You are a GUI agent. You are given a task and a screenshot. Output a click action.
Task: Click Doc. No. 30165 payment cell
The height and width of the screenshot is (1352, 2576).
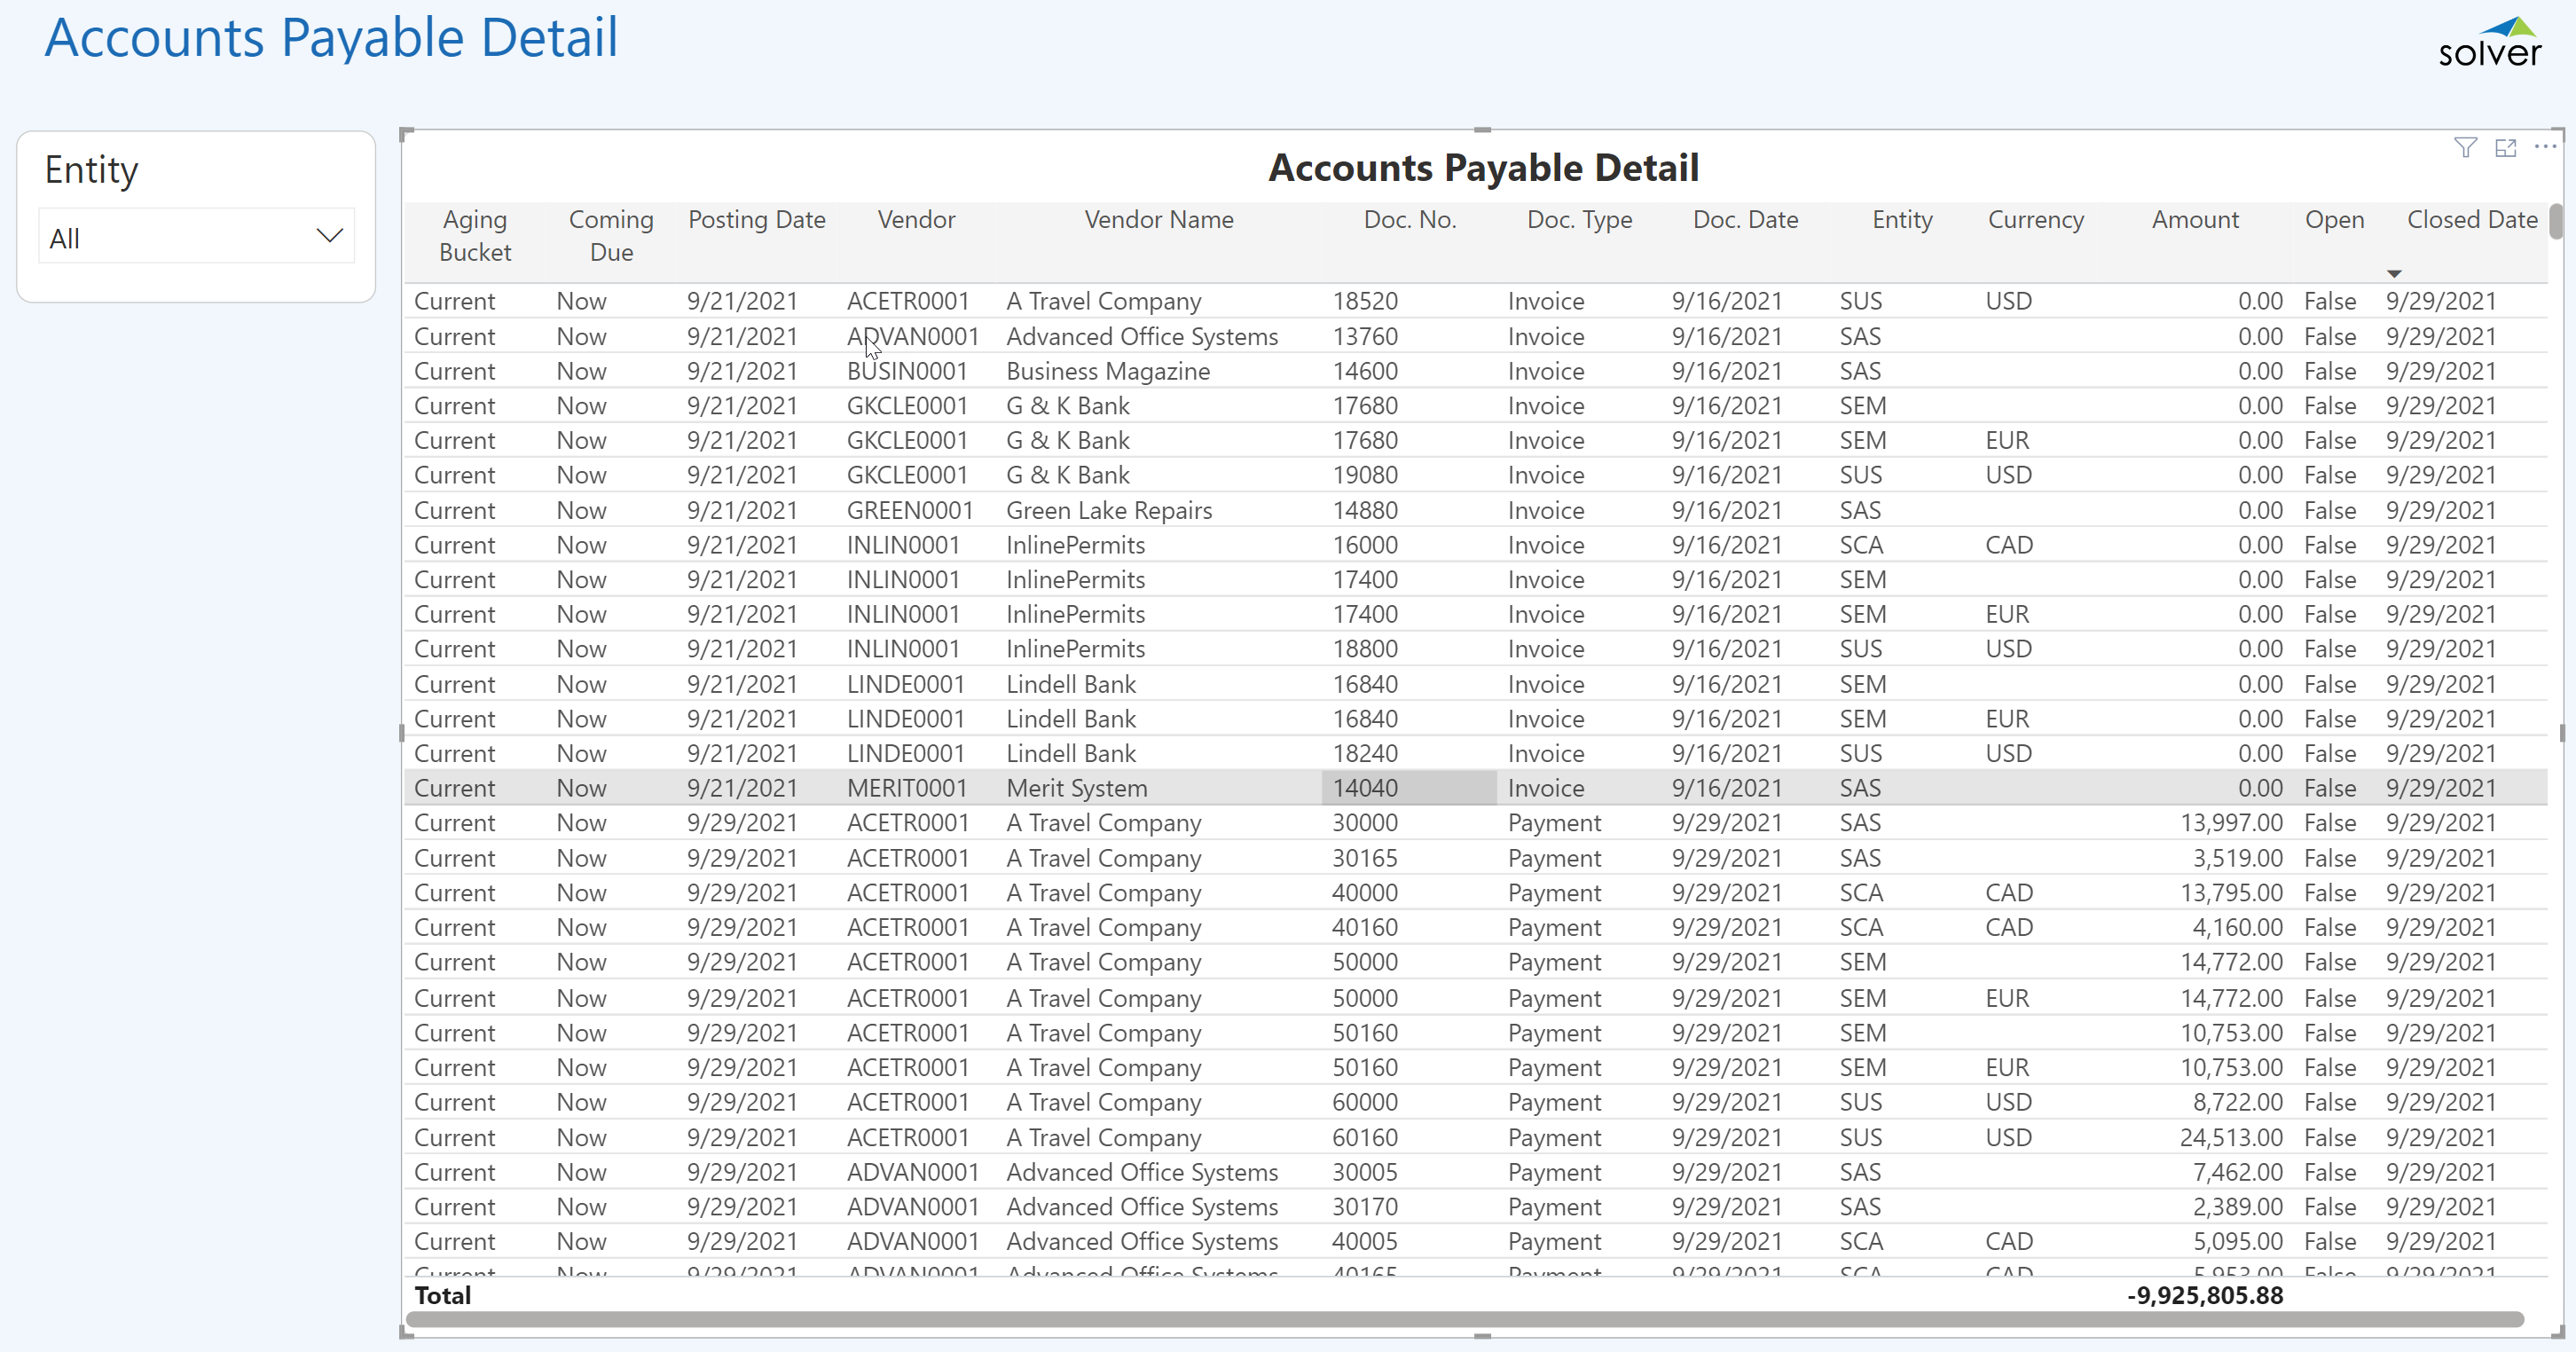[x=1364, y=858]
